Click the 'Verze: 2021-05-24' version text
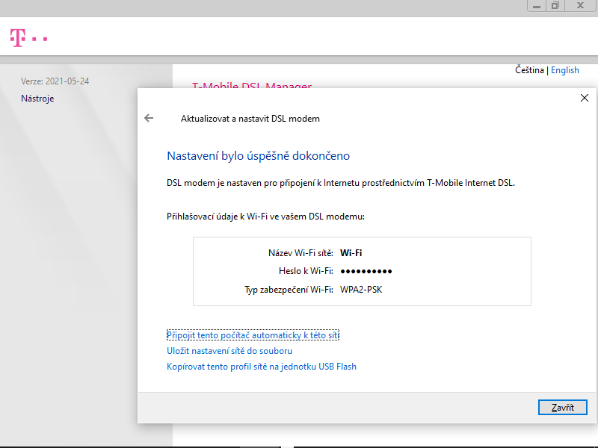This screenshot has height=448, width=598. coord(55,81)
